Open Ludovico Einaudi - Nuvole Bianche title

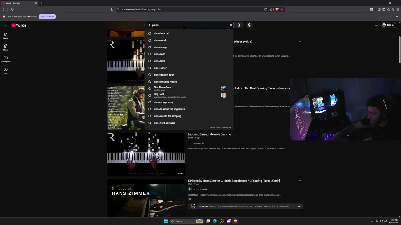209,134
